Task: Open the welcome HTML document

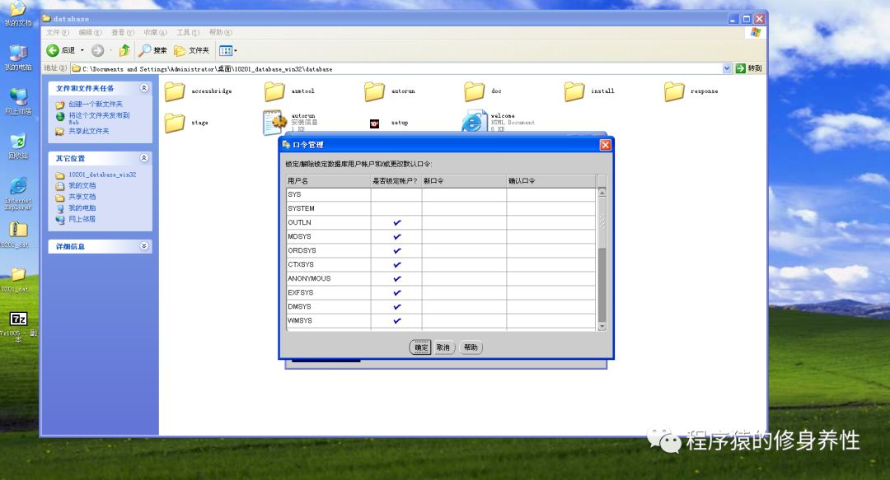Action: pyautogui.click(x=472, y=121)
